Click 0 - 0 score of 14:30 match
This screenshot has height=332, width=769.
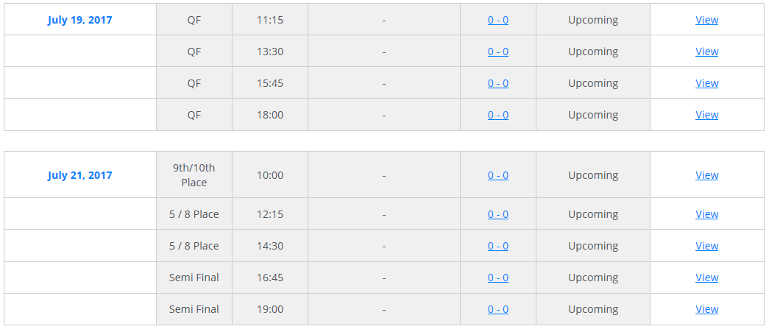[x=497, y=246]
